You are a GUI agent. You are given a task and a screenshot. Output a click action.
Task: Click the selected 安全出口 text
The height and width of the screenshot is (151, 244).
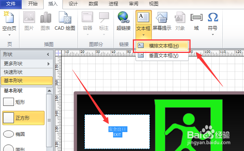(x=118, y=129)
